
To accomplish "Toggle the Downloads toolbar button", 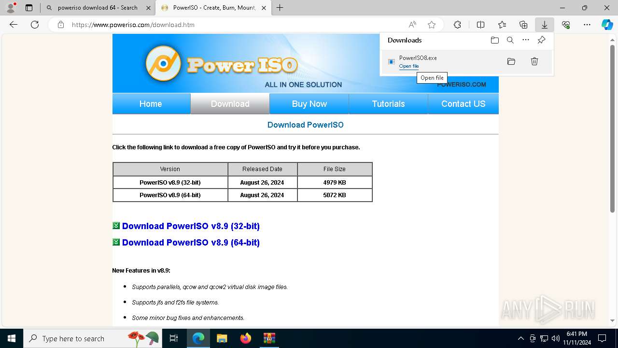I will pos(544,25).
